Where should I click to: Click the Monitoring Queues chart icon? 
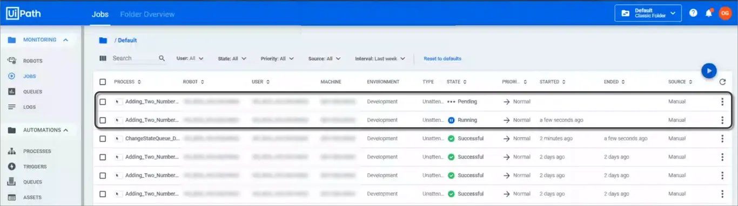pyautogui.click(x=11, y=92)
